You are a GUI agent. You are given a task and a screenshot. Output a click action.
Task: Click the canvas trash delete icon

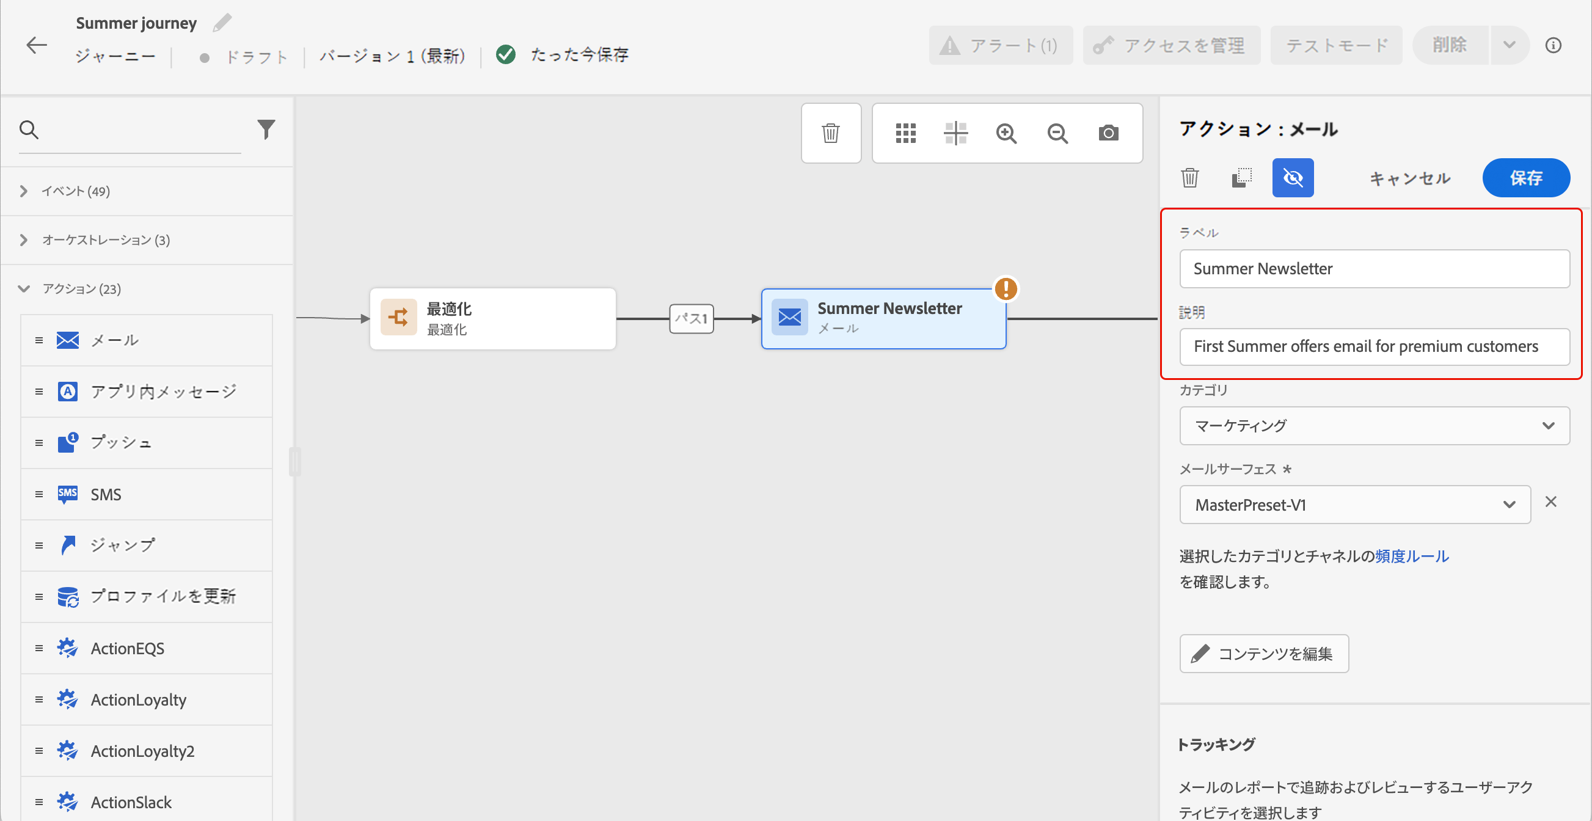pos(830,133)
